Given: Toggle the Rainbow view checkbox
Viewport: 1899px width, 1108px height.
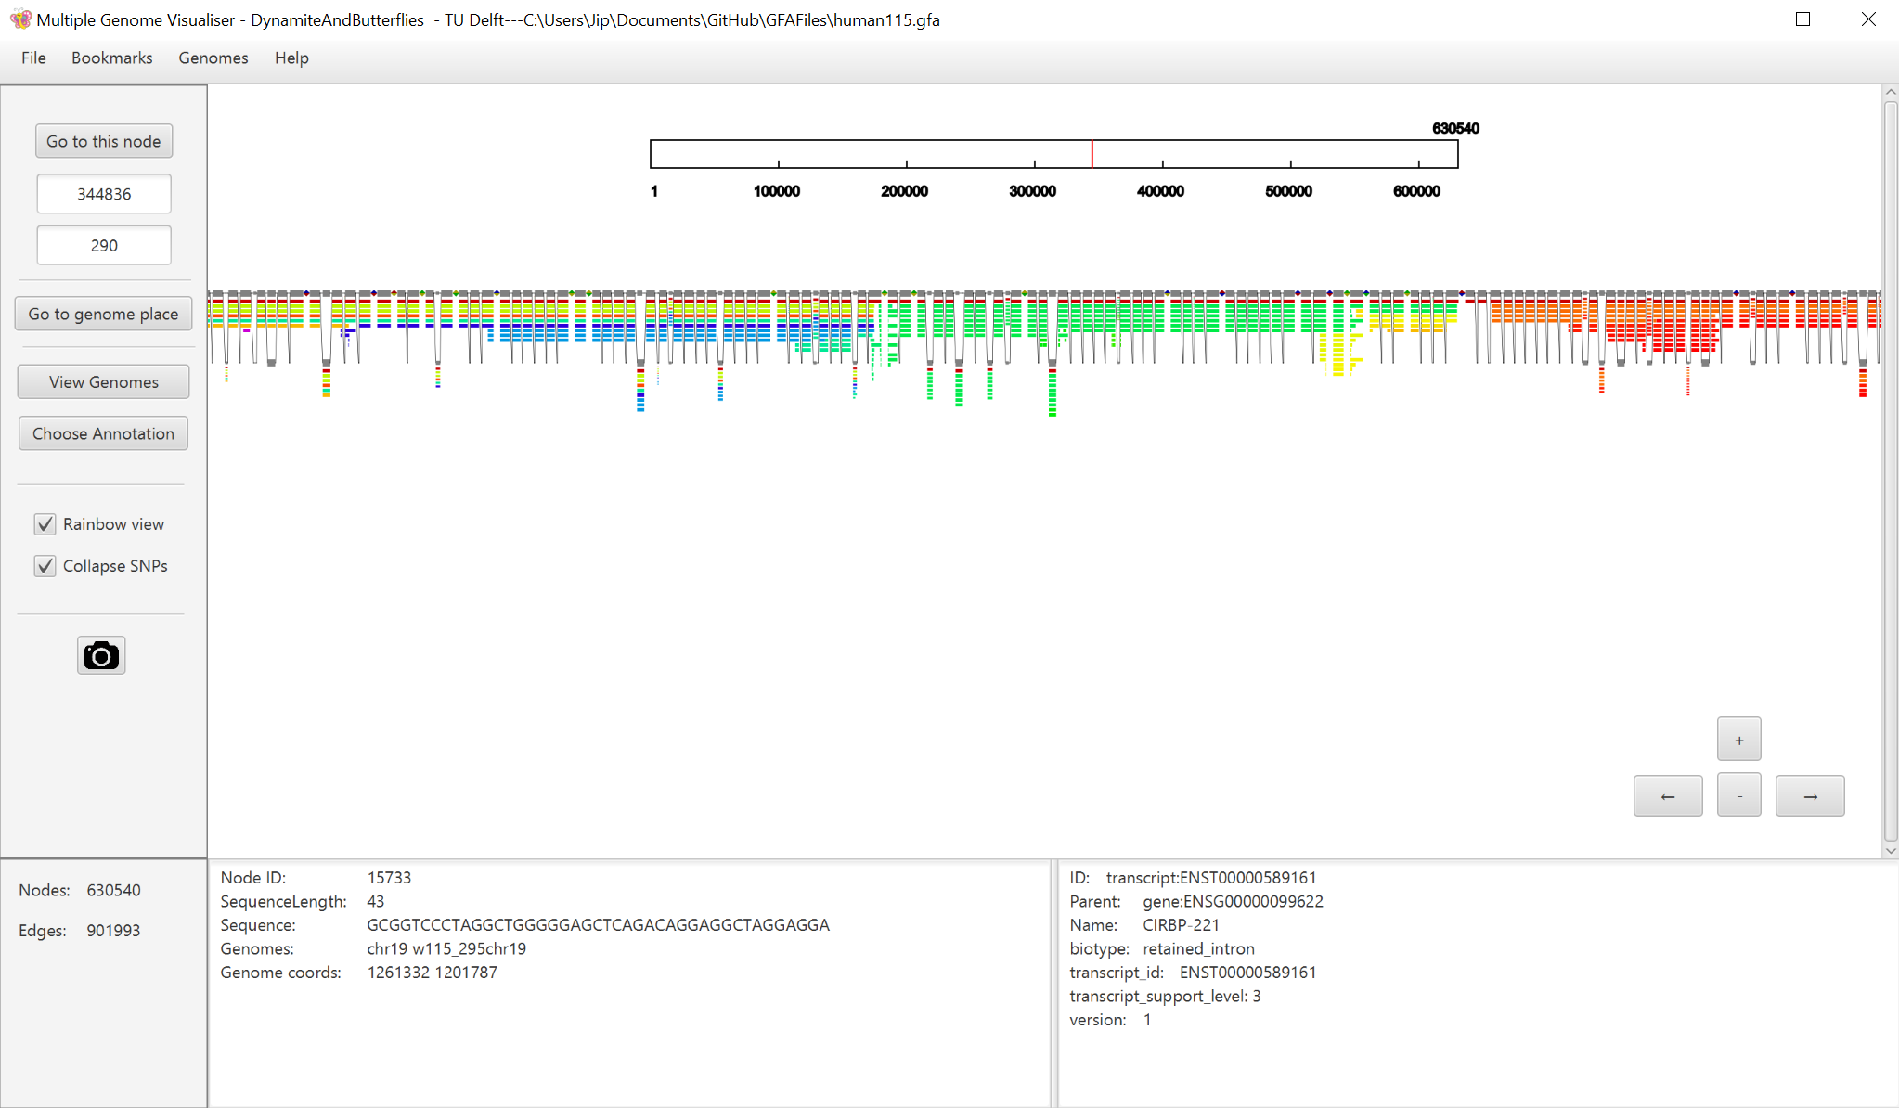Looking at the screenshot, I should point(46,523).
